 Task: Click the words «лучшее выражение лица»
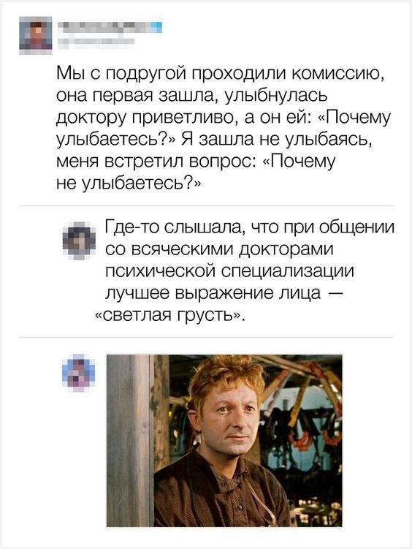[x=213, y=293]
